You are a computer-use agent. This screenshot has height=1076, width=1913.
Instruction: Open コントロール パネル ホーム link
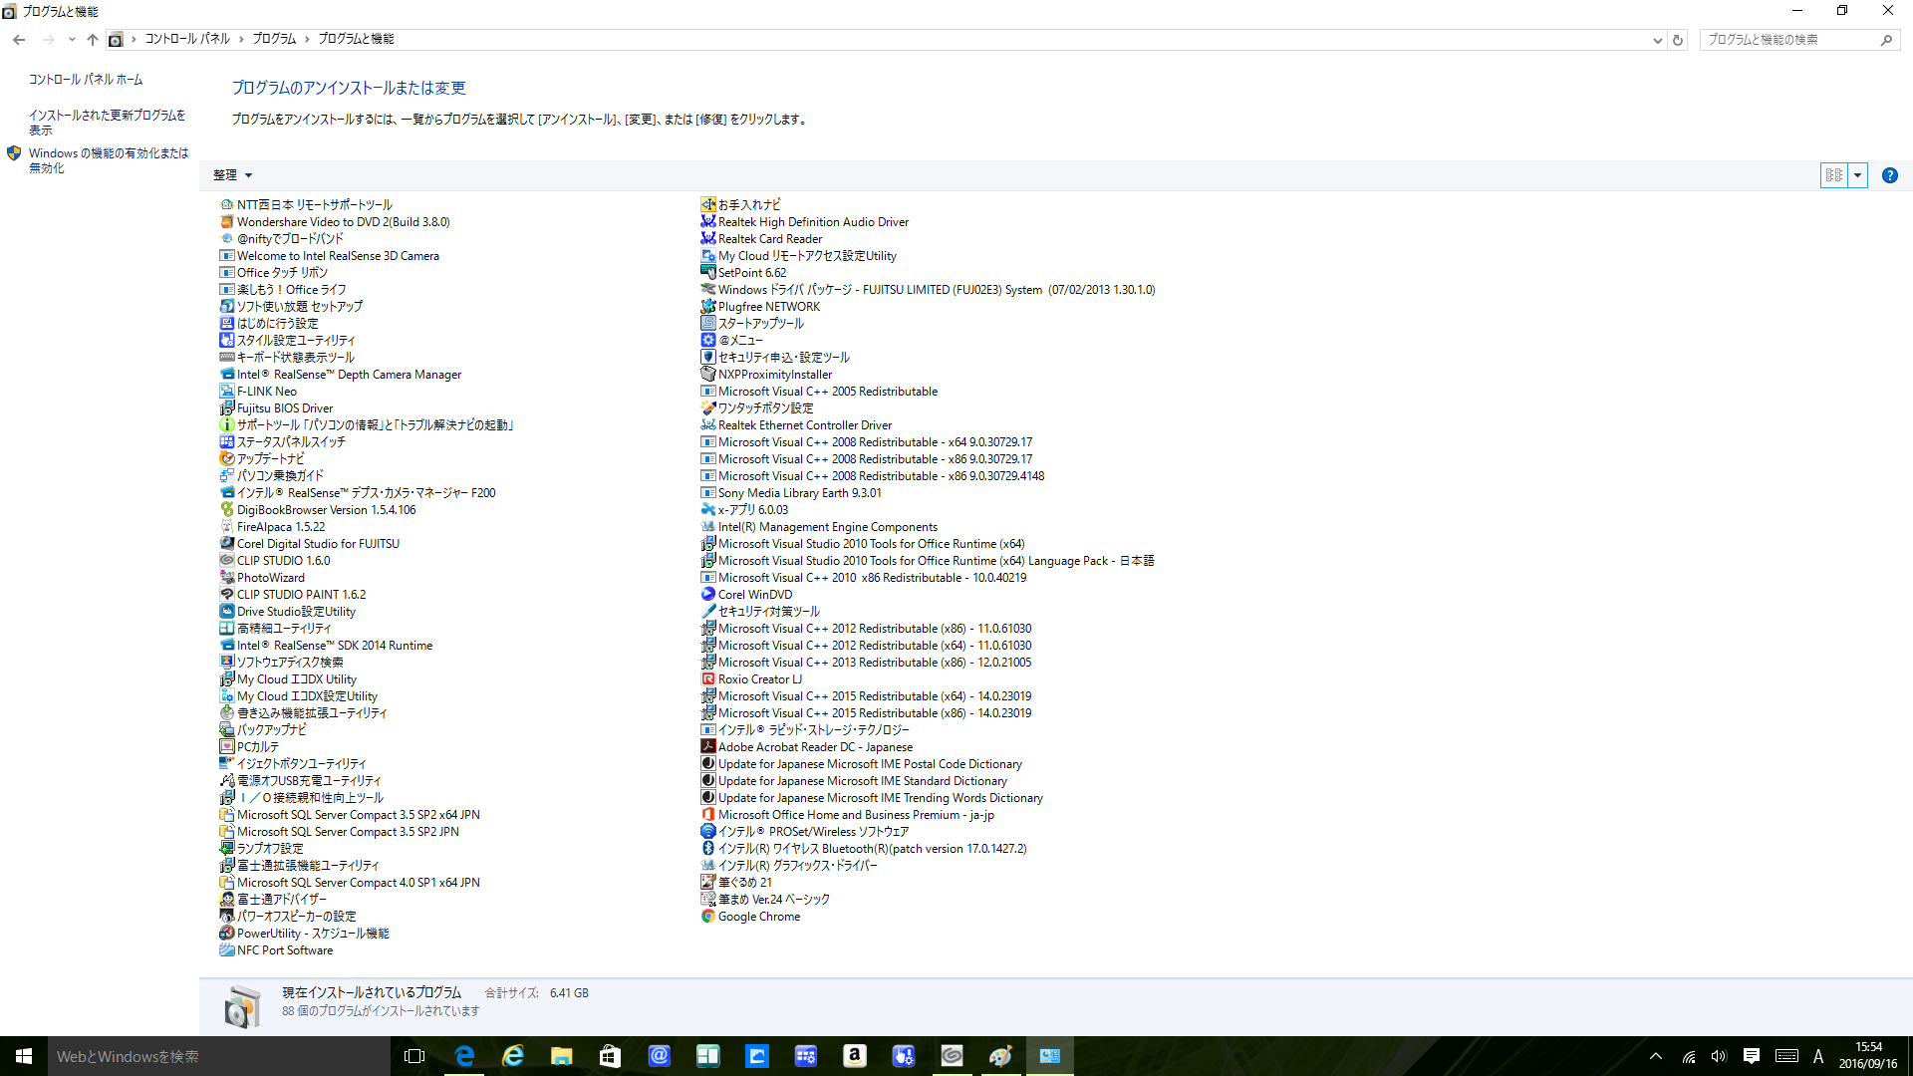point(86,80)
